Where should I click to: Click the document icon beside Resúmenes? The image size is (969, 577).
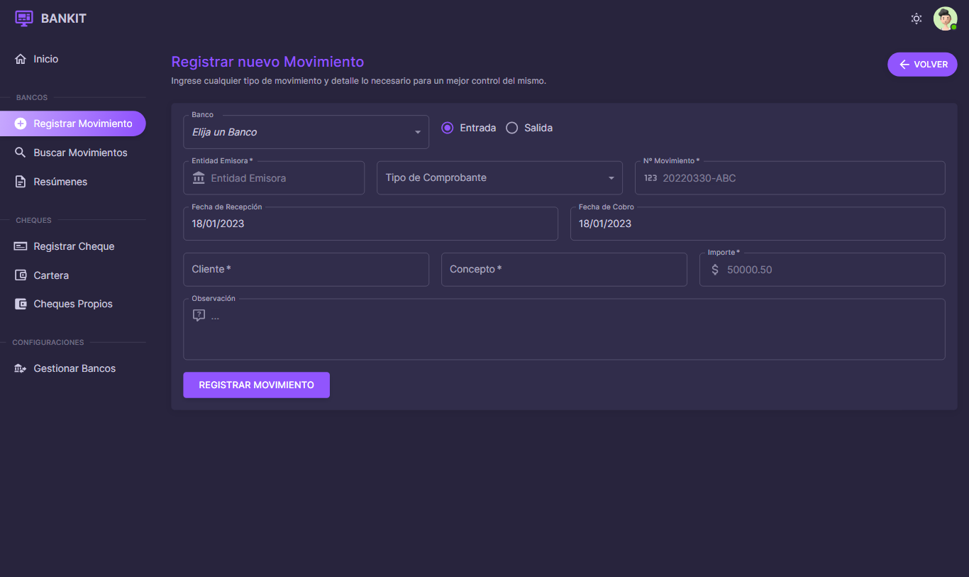click(21, 182)
